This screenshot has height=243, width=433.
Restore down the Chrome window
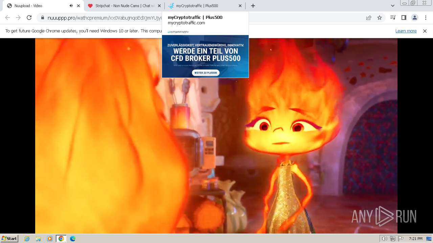click(413, 3)
